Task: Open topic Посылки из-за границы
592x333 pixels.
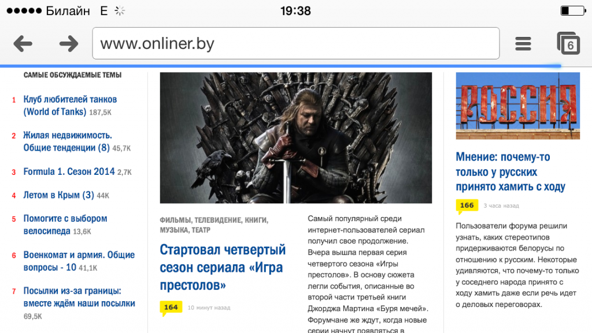Action: [79, 297]
